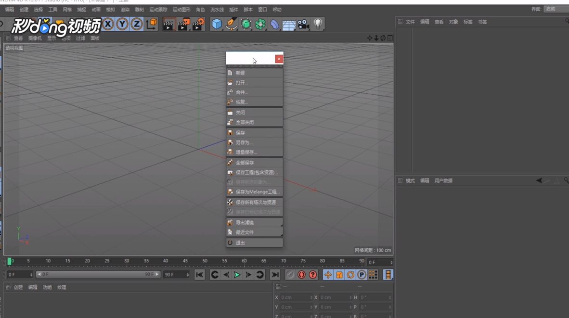Toggle the Z axis lock

coord(136,24)
